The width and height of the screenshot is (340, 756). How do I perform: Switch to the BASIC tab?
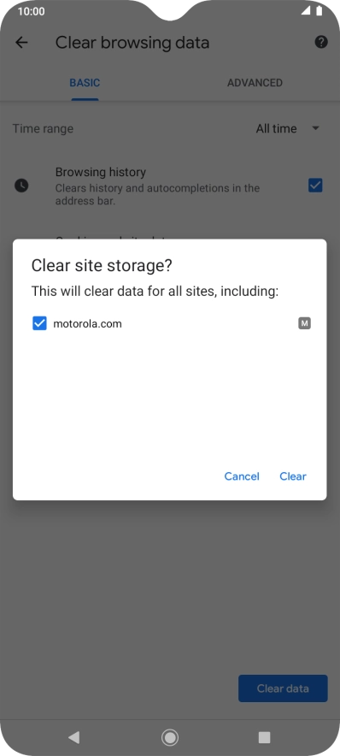pos(85,83)
